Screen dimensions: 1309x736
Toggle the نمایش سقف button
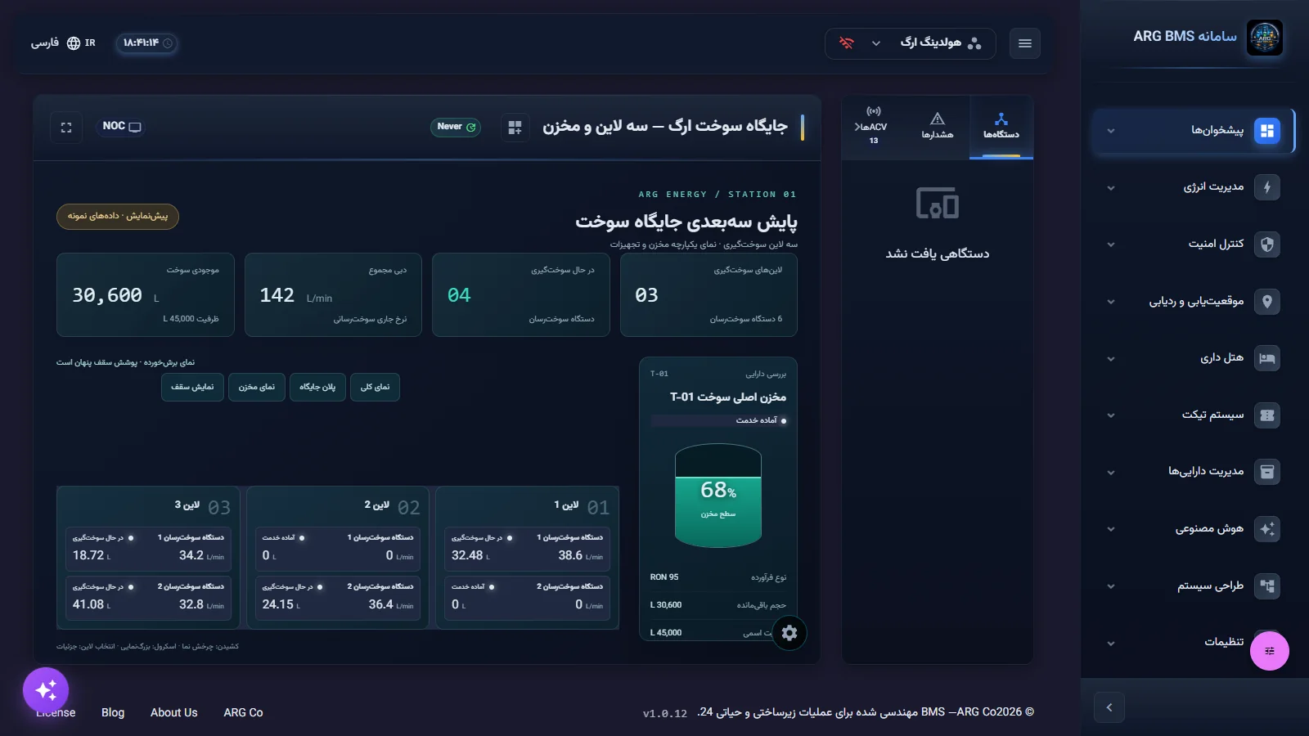pos(192,388)
